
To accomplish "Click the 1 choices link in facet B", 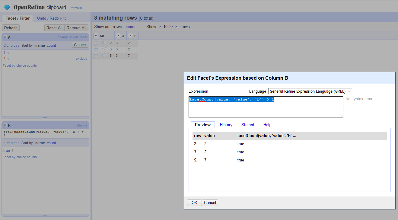I will [x=11, y=143].
